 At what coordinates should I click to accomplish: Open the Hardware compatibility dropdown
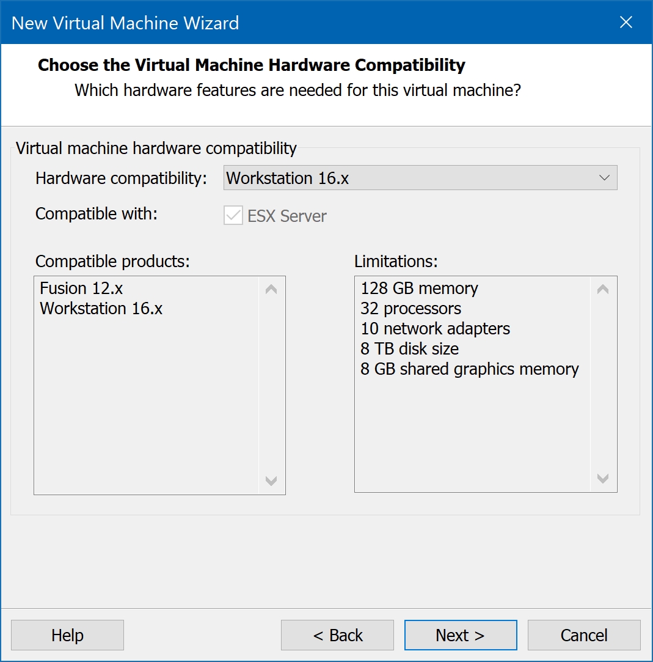(x=420, y=178)
